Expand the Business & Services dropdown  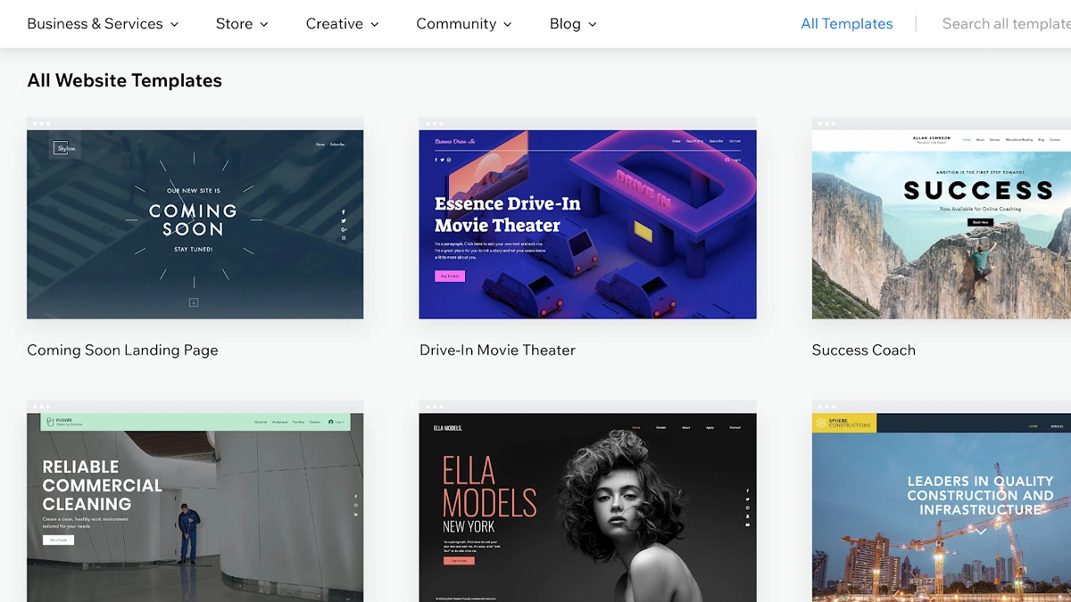click(x=102, y=24)
